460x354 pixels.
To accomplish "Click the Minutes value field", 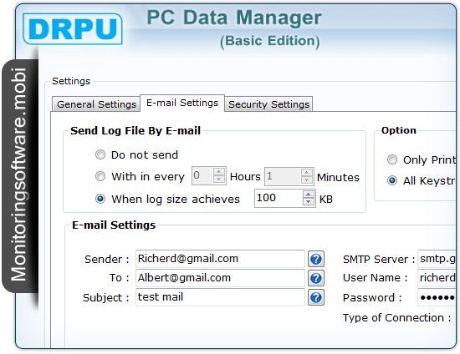I will tap(283, 176).
